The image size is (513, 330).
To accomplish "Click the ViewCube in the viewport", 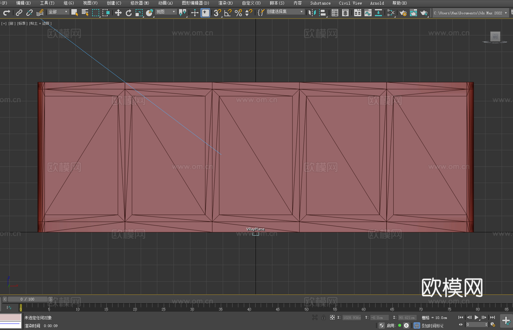I will (495, 37).
